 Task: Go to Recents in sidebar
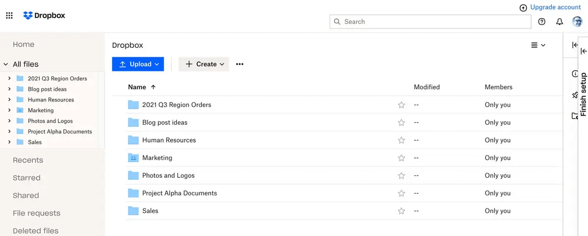28,160
